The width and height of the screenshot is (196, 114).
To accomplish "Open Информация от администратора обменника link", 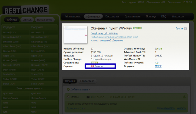I will pos(114,37).
